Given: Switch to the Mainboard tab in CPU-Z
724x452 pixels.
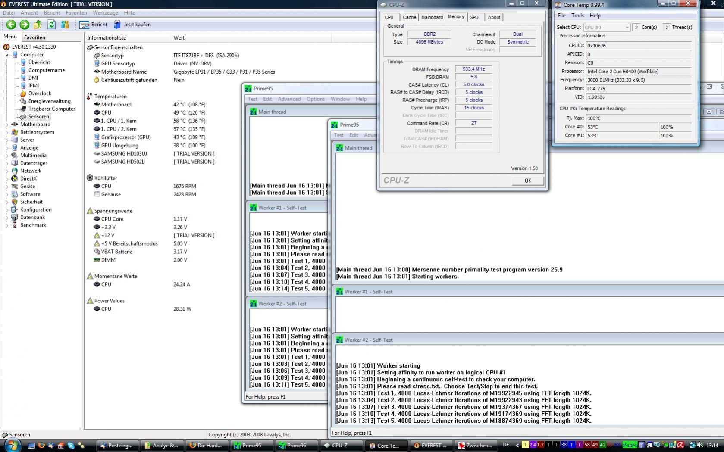Looking at the screenshot, I should pos(432,17).
